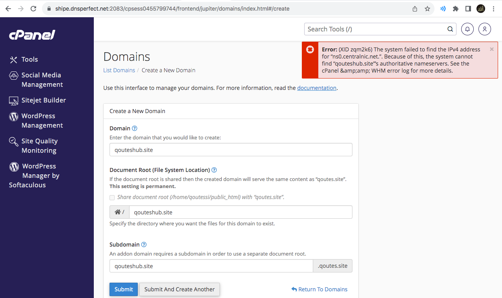Bookmark this page with star icon

[427, 9]
